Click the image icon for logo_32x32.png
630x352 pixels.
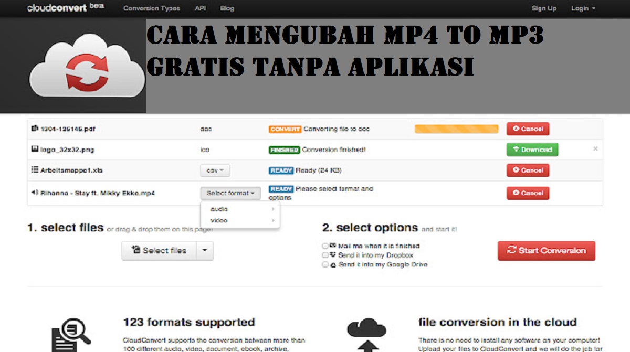35,150
